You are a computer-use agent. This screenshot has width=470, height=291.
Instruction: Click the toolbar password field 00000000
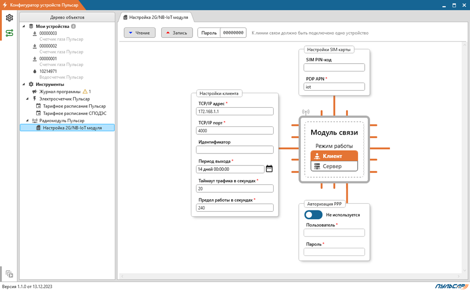[233, 33]
